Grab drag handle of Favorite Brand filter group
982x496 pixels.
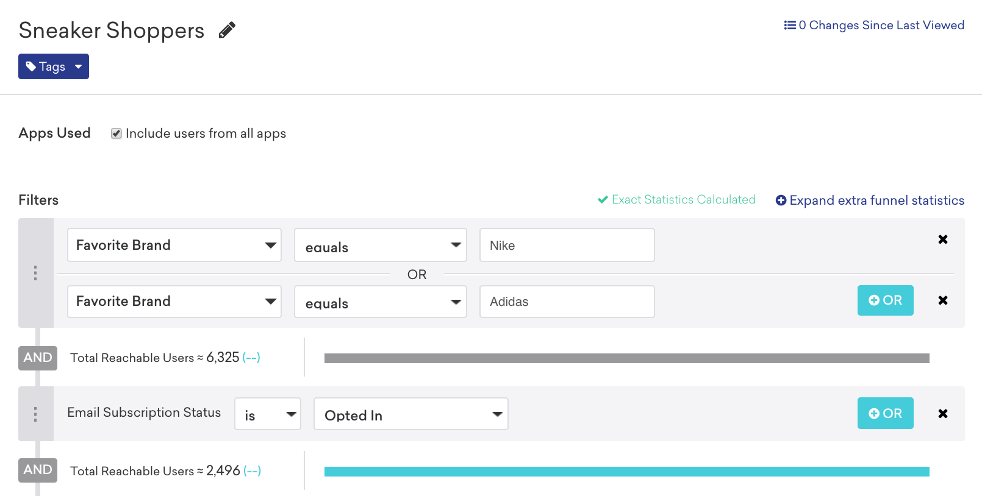(35, 273)
